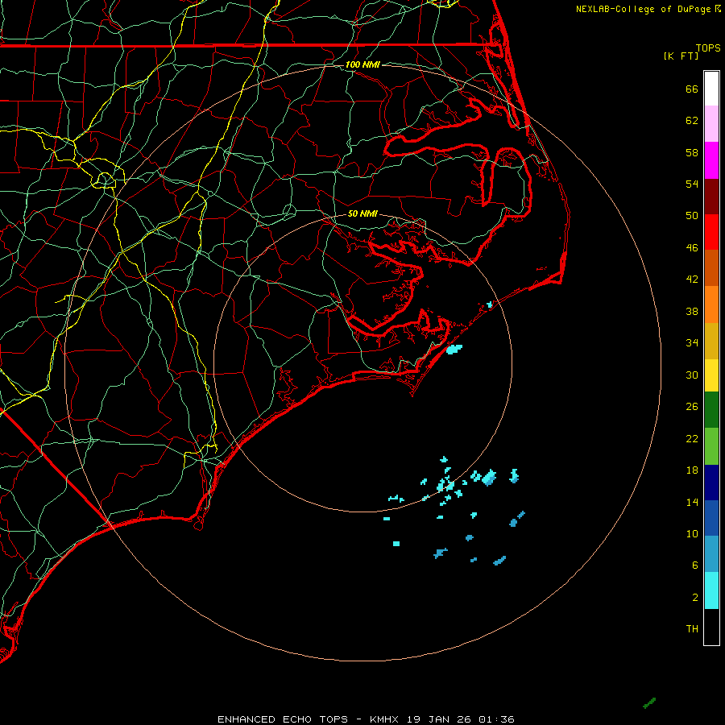725x725 pixels.
Task: Click the 42 legend value
Action: coord(692,279)
